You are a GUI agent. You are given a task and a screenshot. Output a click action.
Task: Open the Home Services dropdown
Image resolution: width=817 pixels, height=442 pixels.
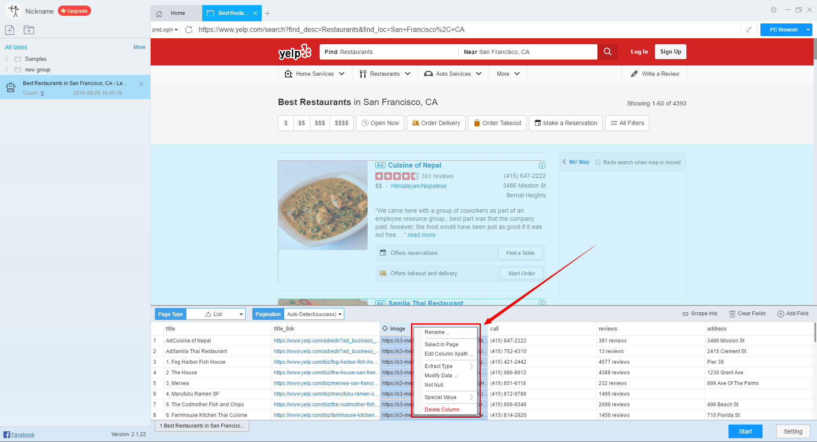pos(315,74)
